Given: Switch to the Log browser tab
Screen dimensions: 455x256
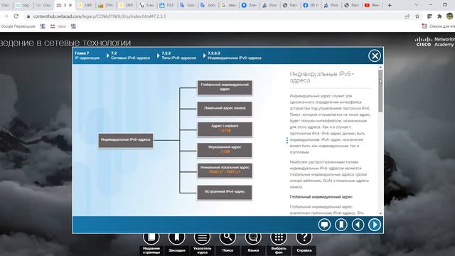Looking at the screenshot, I should [x=23, y=5].
